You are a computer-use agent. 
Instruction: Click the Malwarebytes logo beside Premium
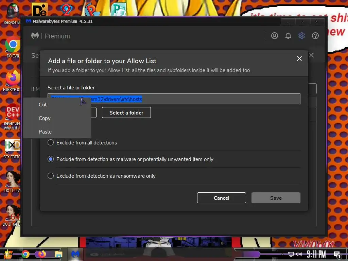coord(35,36)
